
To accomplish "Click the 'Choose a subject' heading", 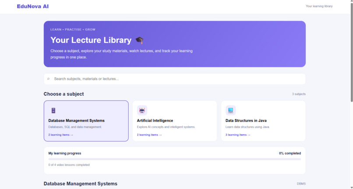I will [64, 94].
